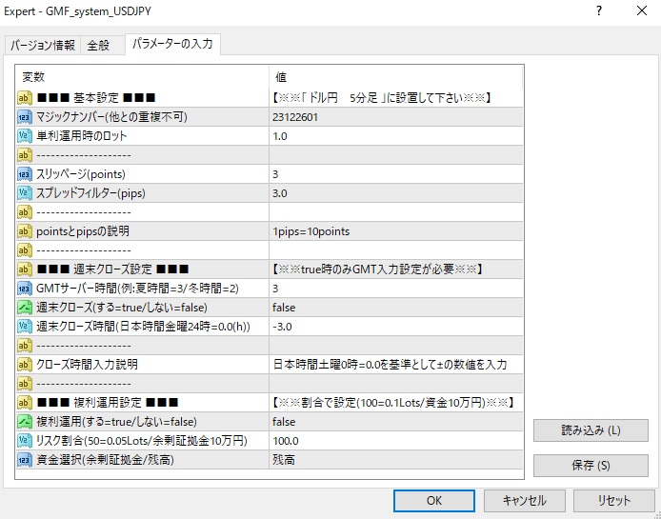Click the help question mark button

pos(598,11)
